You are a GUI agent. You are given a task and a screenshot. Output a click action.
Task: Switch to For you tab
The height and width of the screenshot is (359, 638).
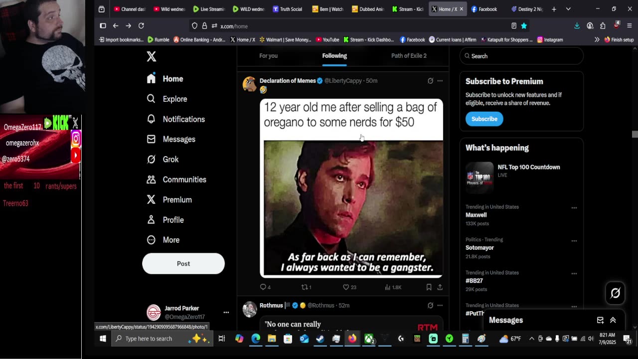[268, 56]
